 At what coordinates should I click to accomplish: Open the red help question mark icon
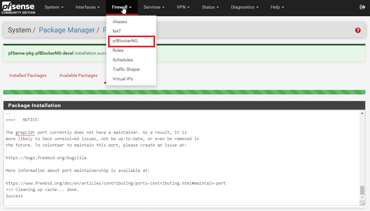tap(358, 30)
